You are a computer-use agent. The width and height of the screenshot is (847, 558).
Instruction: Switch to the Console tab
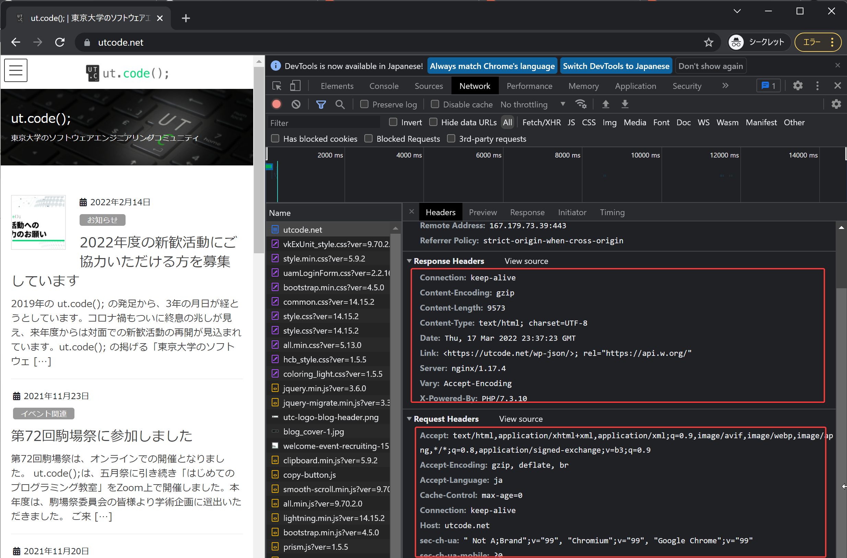(384, 85)
